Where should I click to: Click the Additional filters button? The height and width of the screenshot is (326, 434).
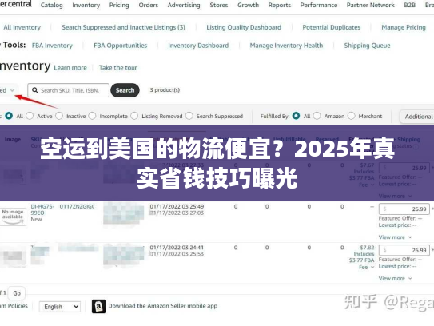tap(416, 117)
